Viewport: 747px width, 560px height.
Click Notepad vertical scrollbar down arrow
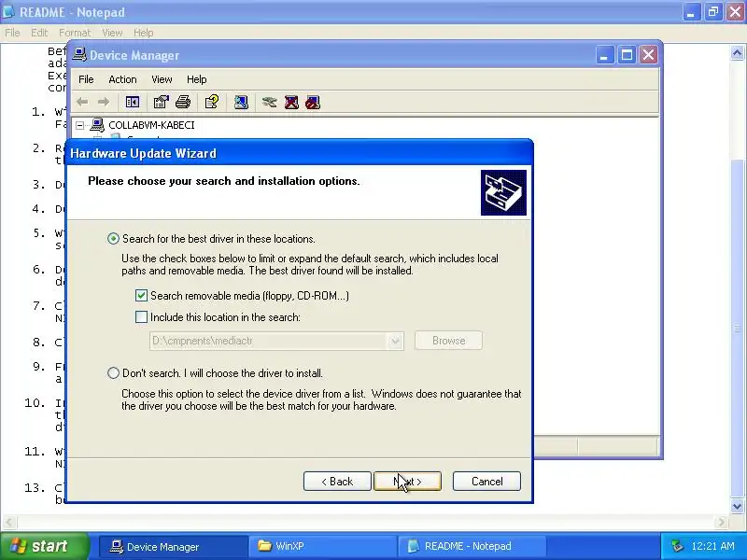pyautogui.click(x=737, y=506)
